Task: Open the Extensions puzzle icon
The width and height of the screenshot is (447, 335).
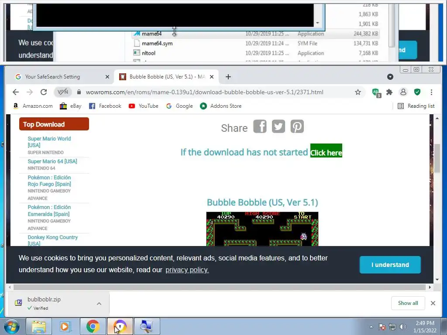Action: (x=389, y=92)
